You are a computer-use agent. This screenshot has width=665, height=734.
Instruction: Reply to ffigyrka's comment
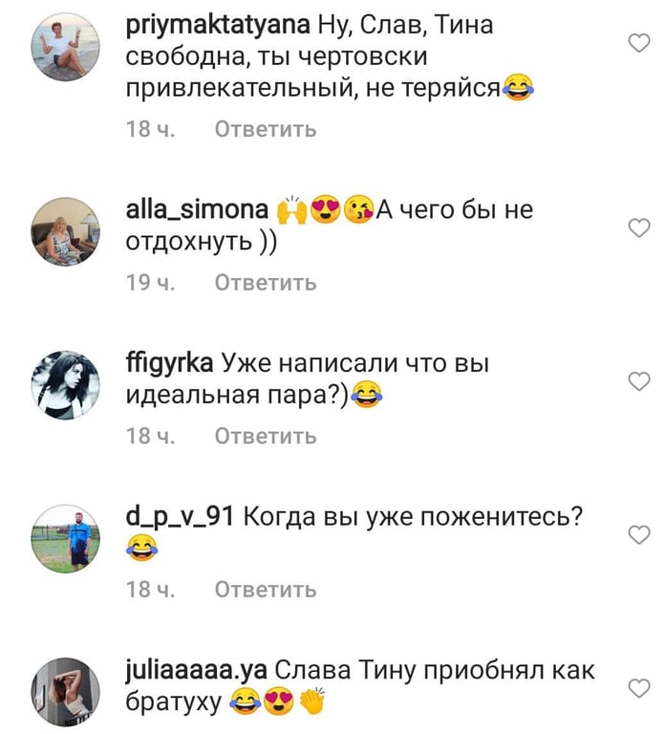266,436
